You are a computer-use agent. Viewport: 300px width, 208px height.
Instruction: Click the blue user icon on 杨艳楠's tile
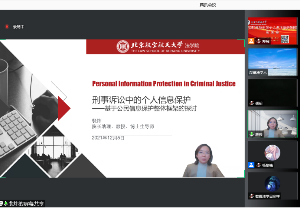pyautogui.click(x=251, y=165)
